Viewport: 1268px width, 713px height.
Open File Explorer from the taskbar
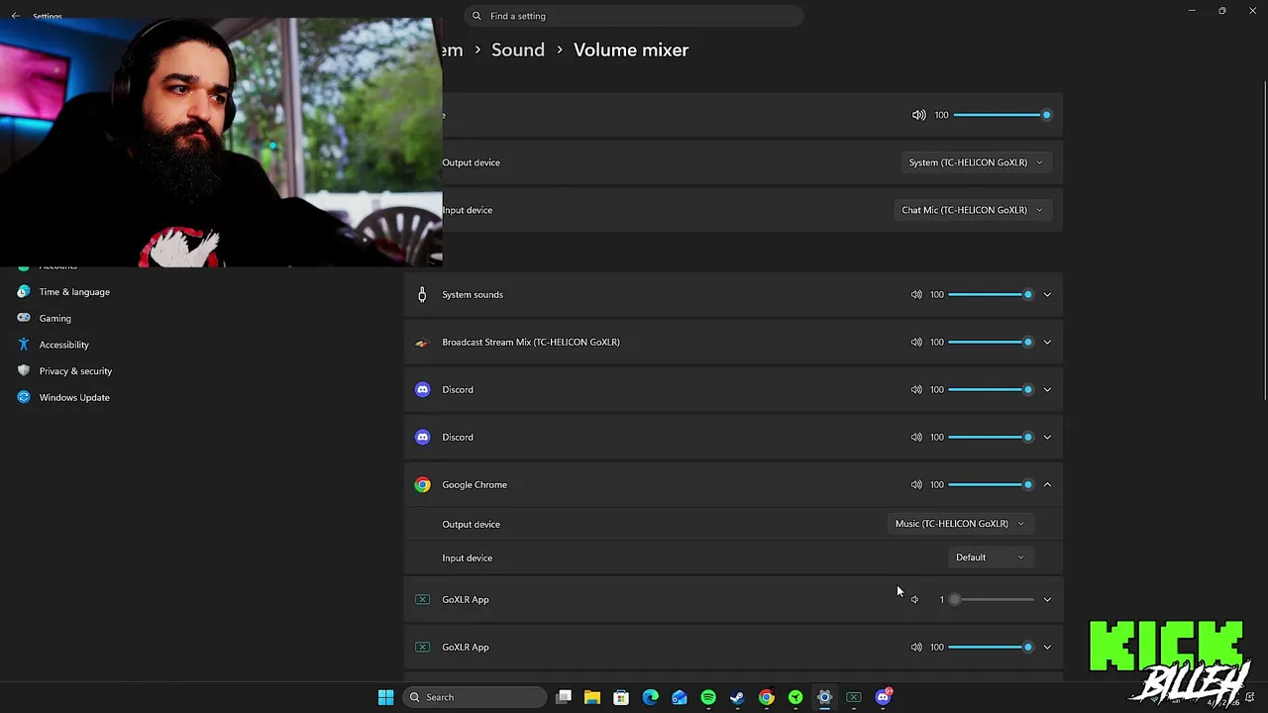(x=592, y=697)
